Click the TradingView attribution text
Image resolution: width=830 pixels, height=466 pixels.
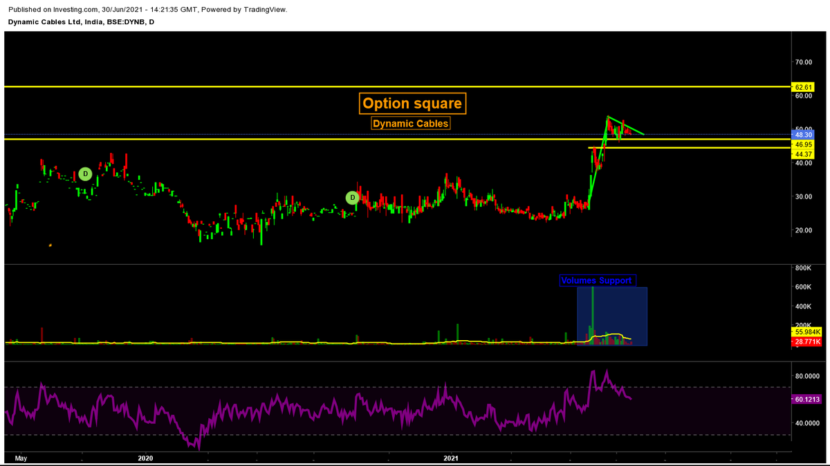[266, 10]
